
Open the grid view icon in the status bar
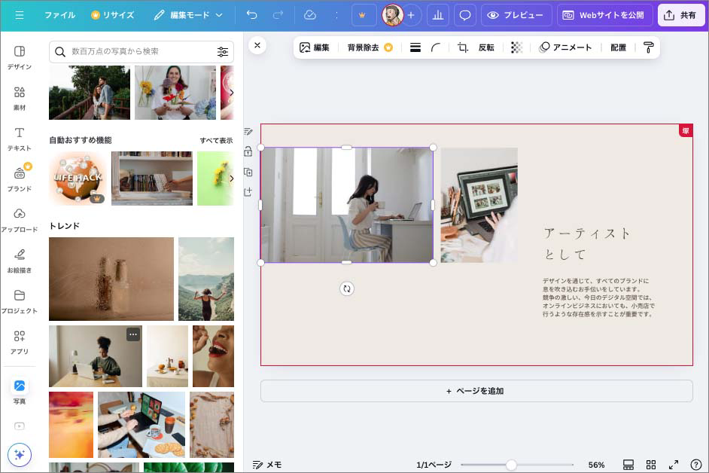pyautogui.click(x=652, y=465)
